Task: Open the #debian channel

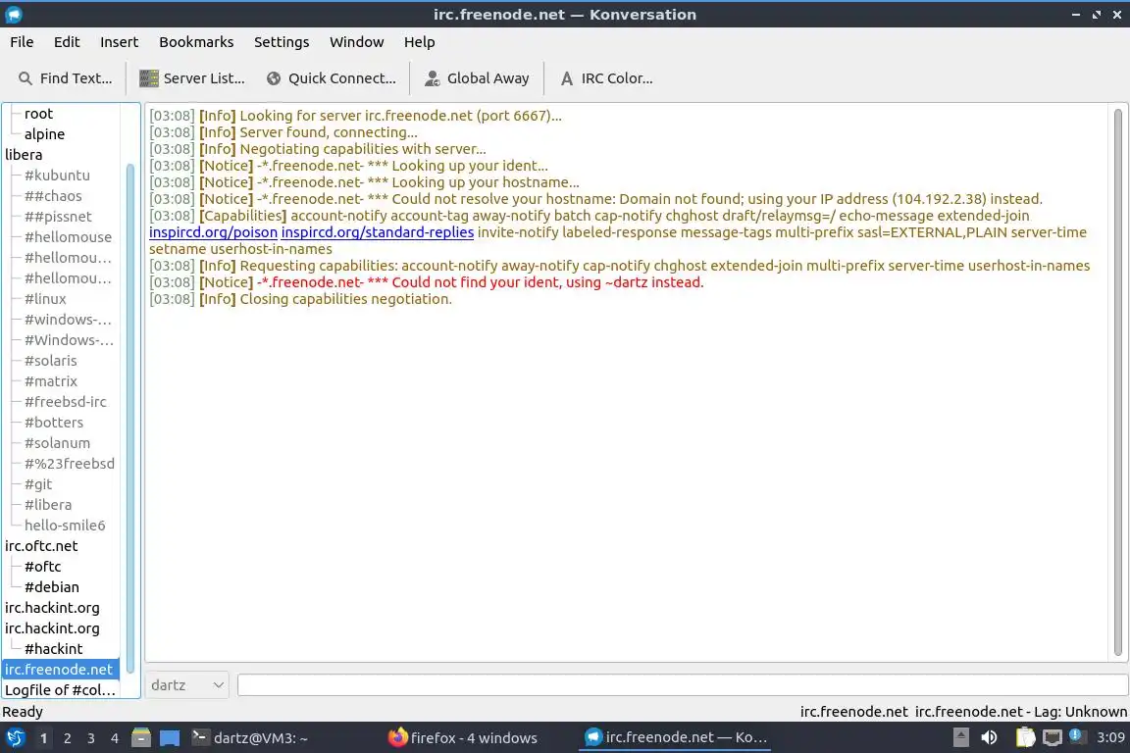Action: pos(51,587)
